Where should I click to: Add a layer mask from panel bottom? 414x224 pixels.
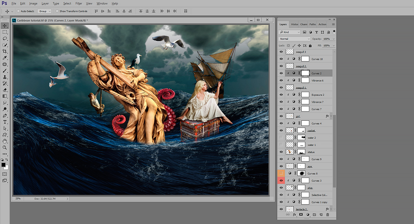(x=301, y=215)
